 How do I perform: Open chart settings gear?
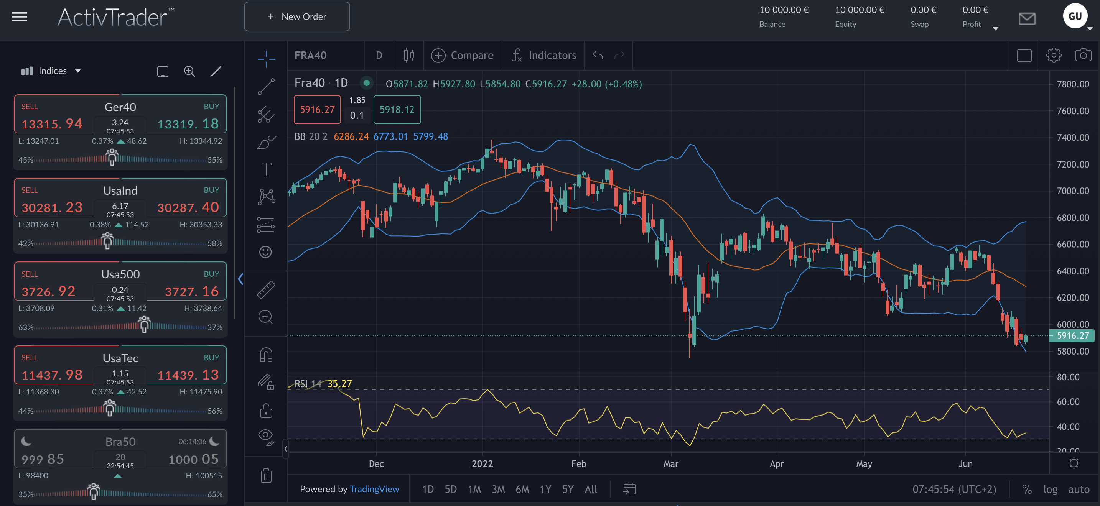pyautogui.click(x=1054, y=56)
